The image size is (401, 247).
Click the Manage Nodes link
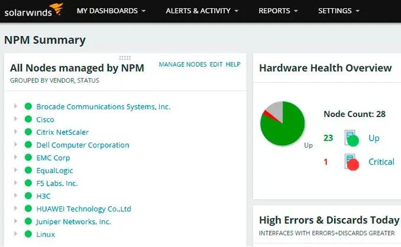183,64
